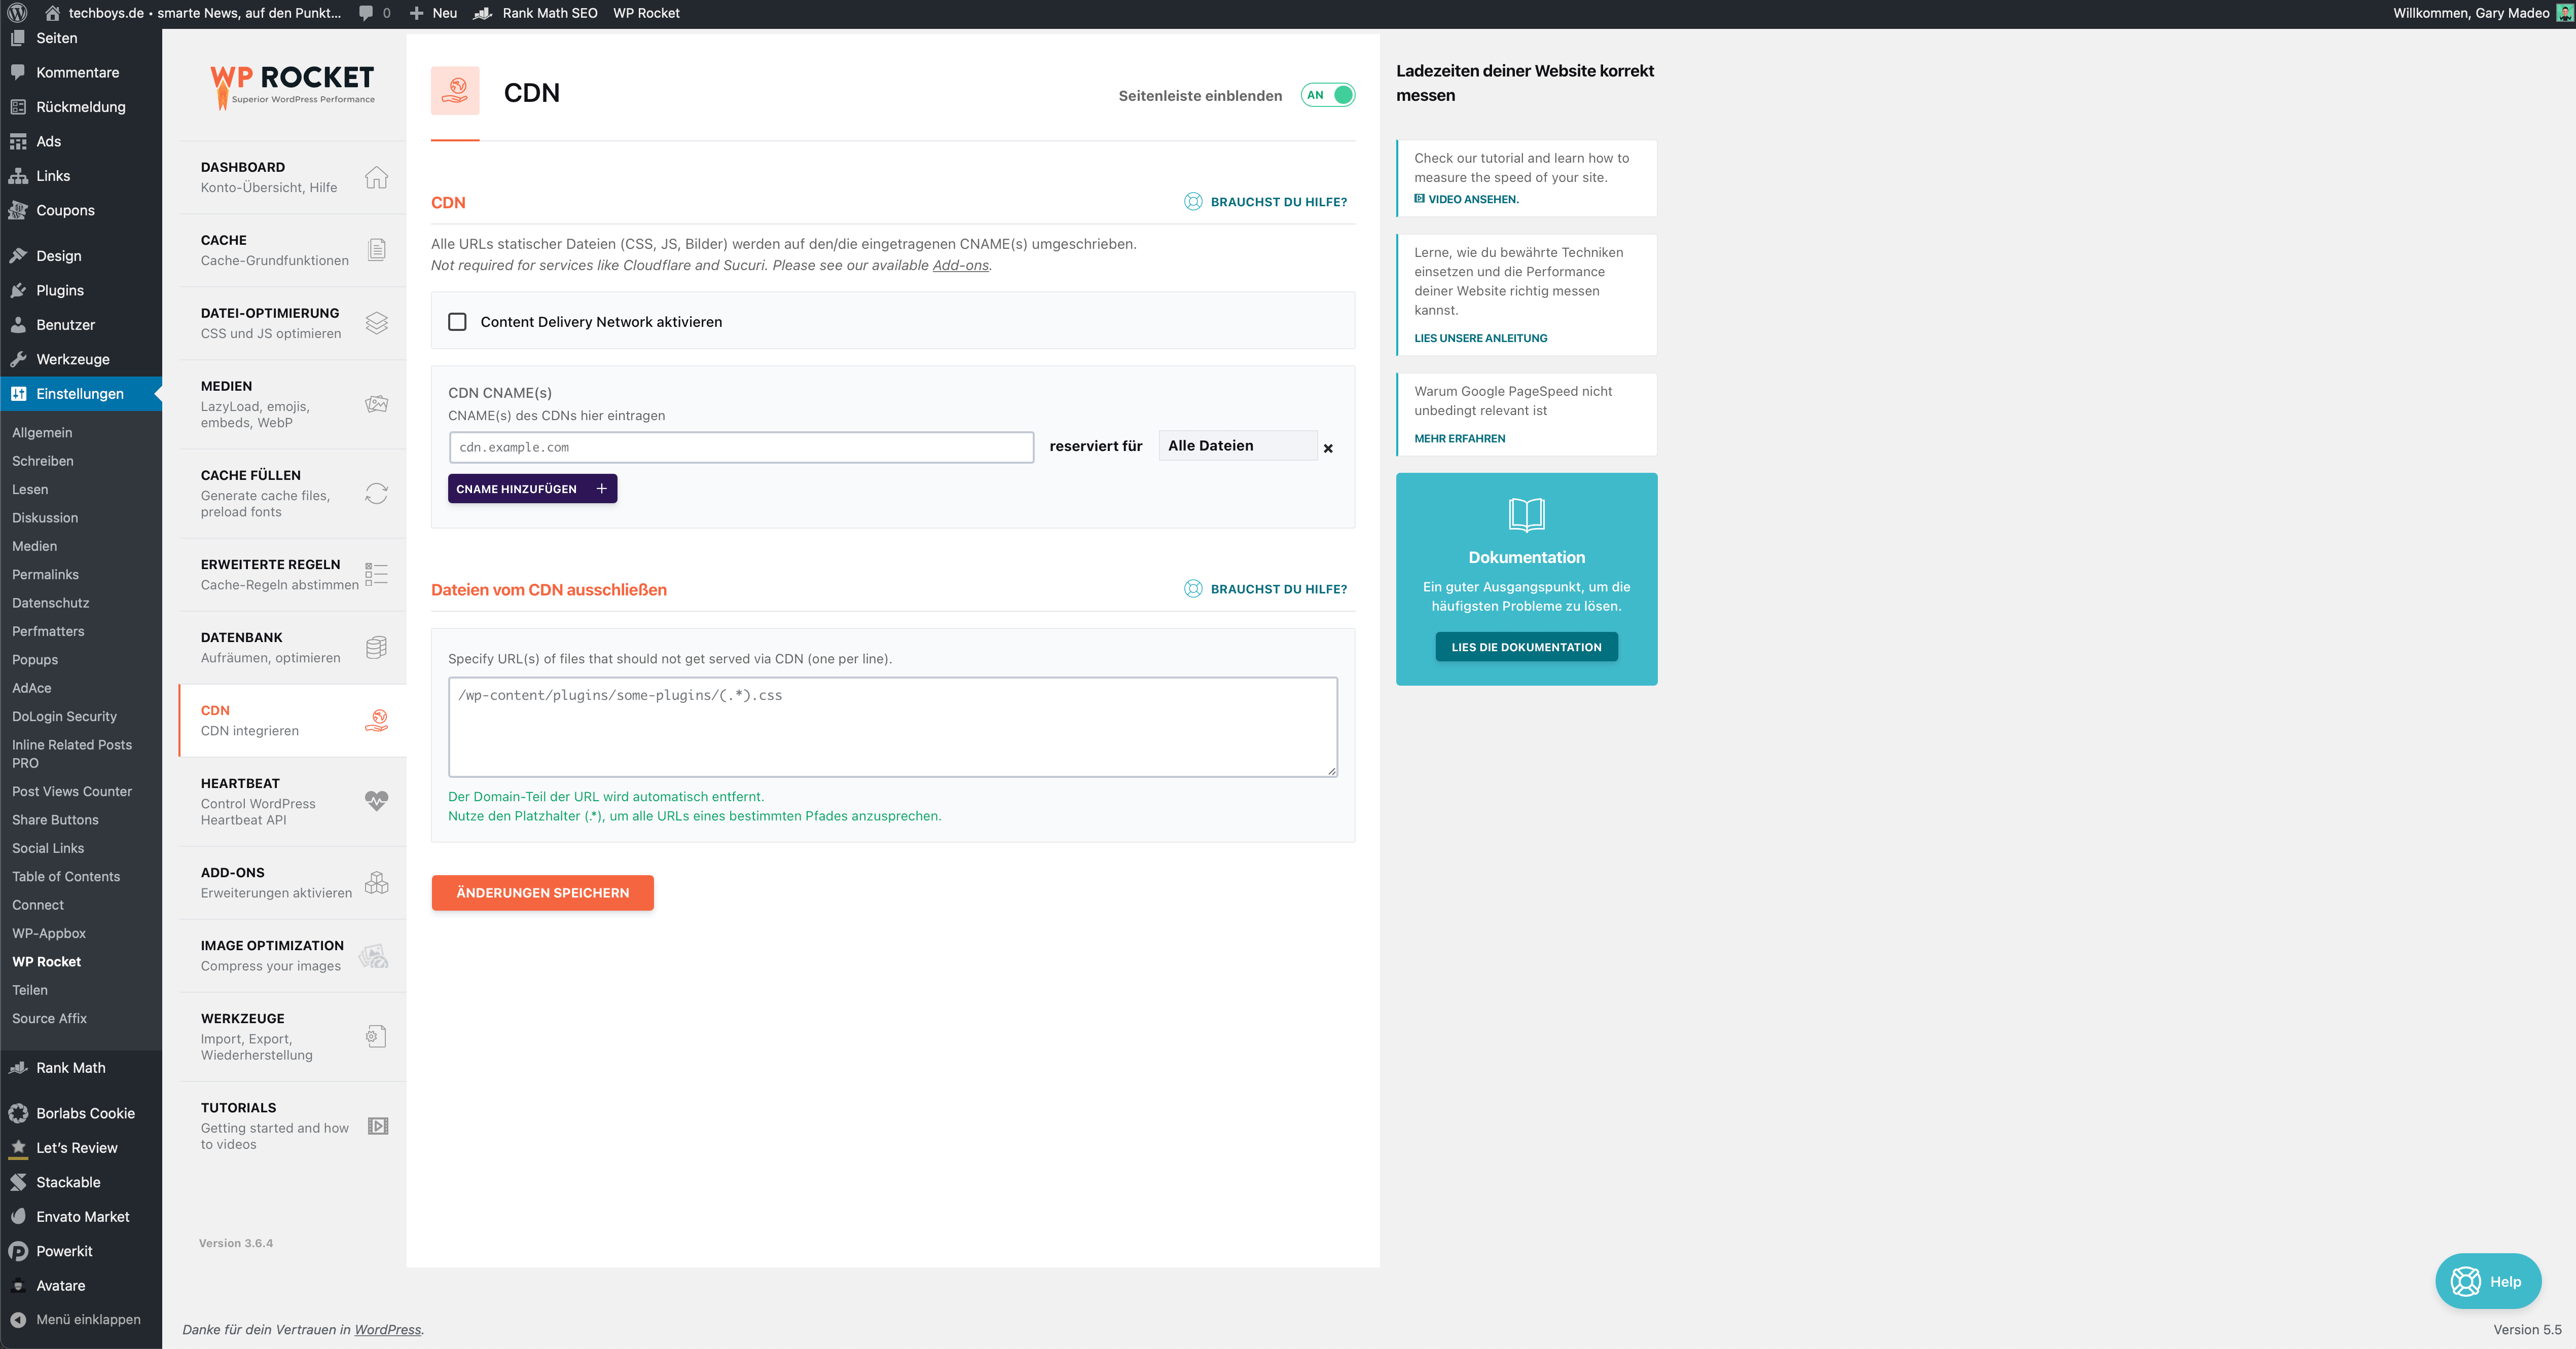This screenshot has height=1349, width=2576.
Task: Click the Dashboard house icon
Action: click(x=376, y=177)
